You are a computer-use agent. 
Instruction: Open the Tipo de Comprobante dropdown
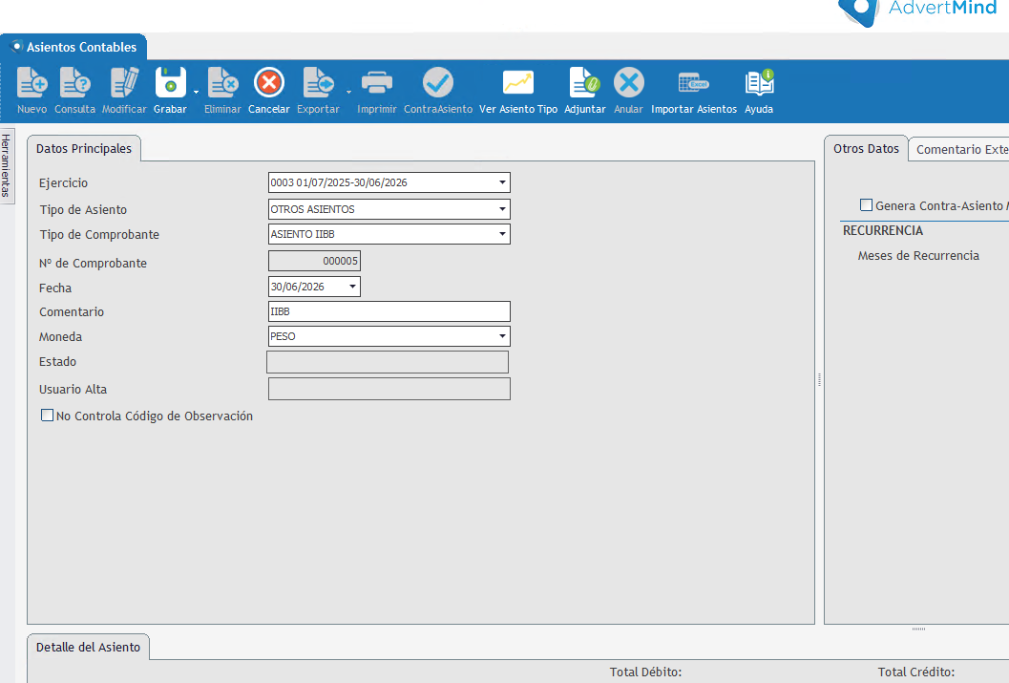pos(502,234)
